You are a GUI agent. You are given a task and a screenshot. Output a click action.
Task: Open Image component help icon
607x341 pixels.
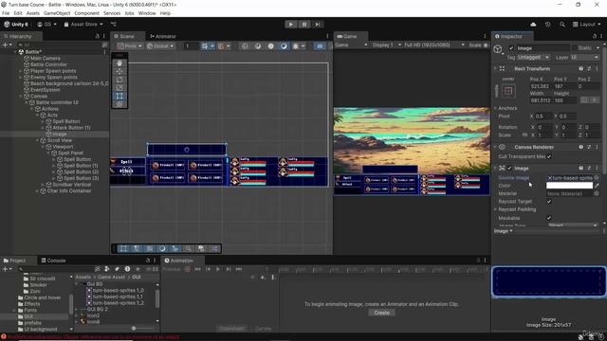click(580, 169)
